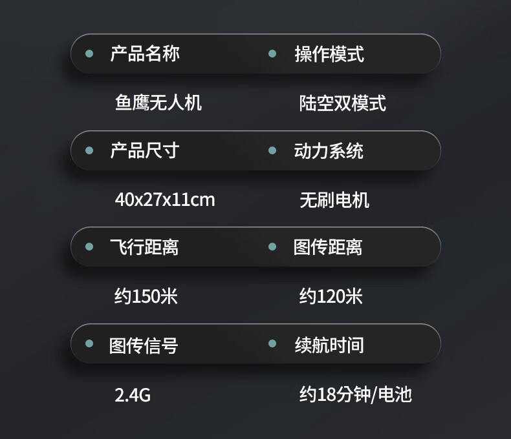Select the 操作模式 header label
Viewport: 511px width, 439px height.
[x=329, y=54]
